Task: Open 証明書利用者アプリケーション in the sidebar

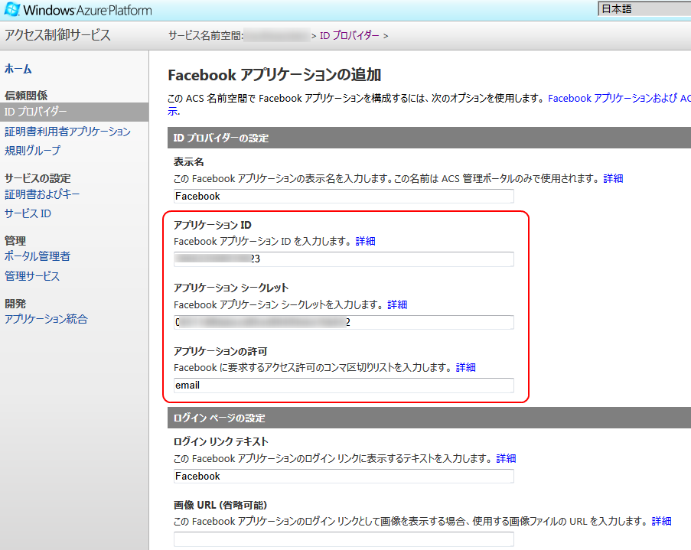Action: (67, 132)
